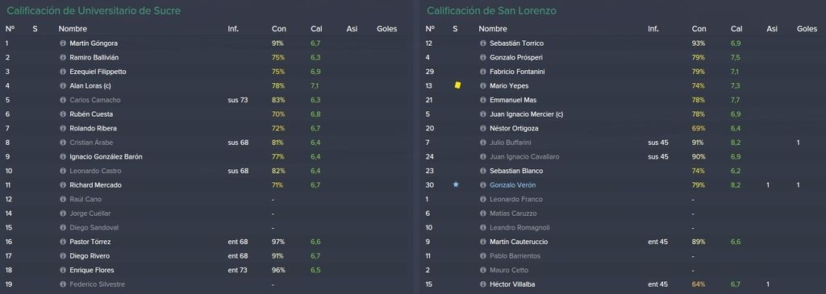Click info icon beside Martín Góngora
The width and height of the screenshot is (826, 294).
(x=63, y=43)
